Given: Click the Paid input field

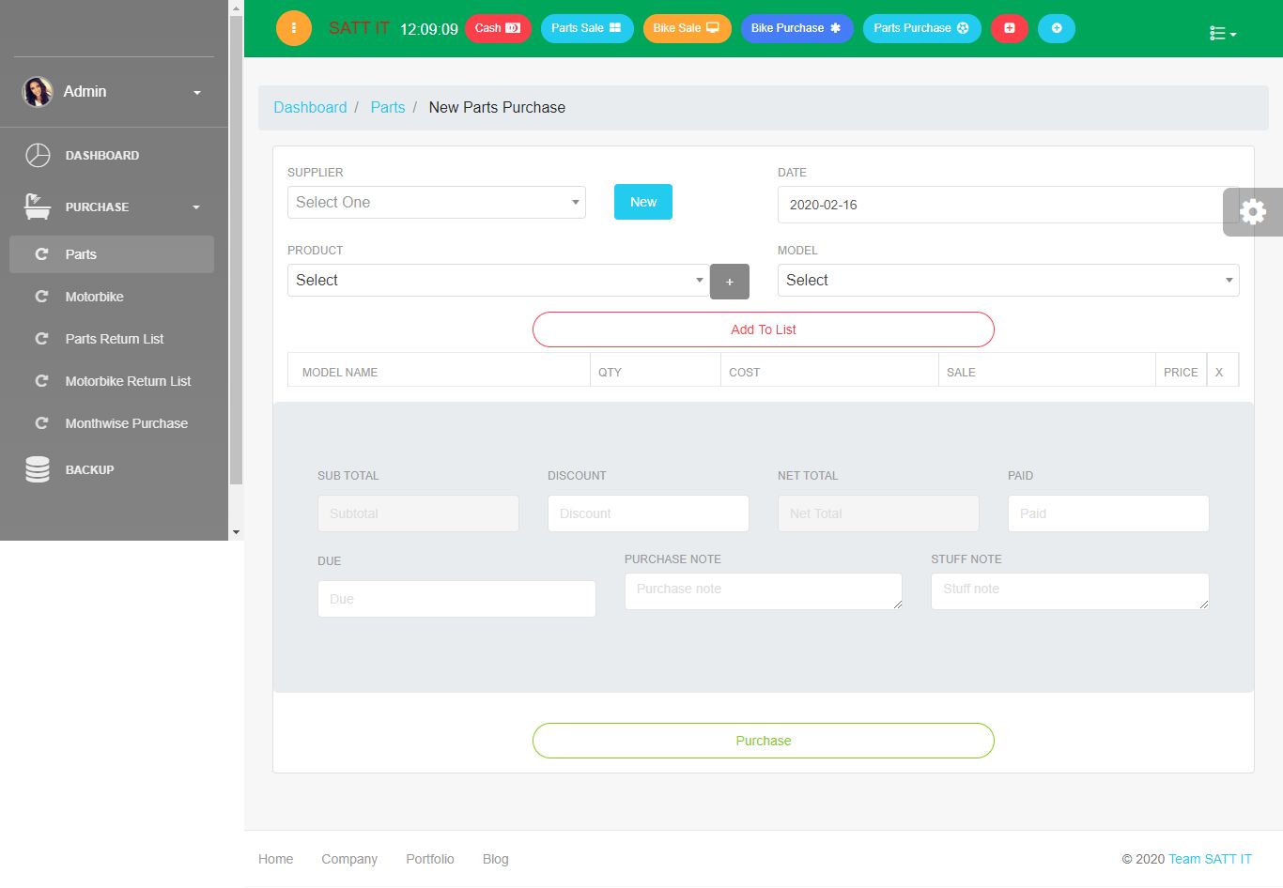Looking at the screenshot, I should (1108, 513).
